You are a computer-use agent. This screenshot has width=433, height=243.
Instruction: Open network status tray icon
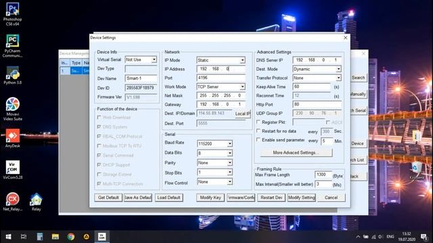pos(373,237)
